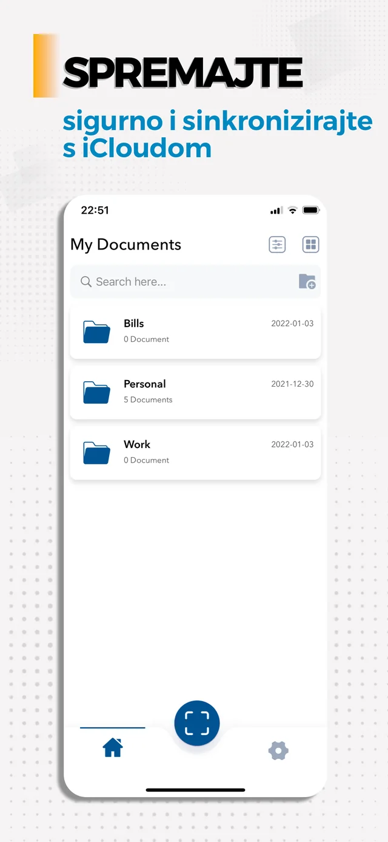This screenshot has width=388, height=842.
Task: Create a new folder with the add-folder icon
Action: click(x=307, y=282)
